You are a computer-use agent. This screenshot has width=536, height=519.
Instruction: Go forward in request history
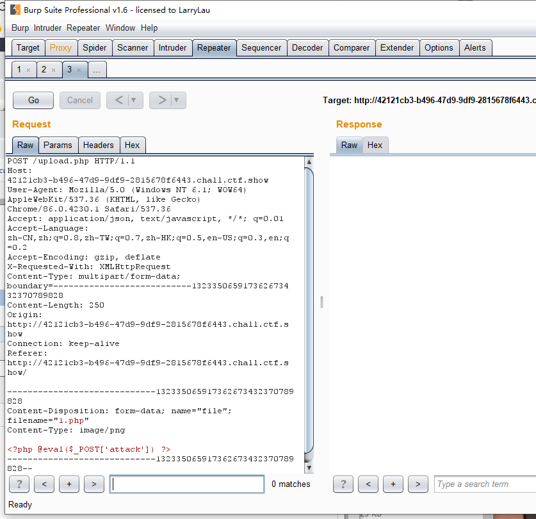pos(161,100)
